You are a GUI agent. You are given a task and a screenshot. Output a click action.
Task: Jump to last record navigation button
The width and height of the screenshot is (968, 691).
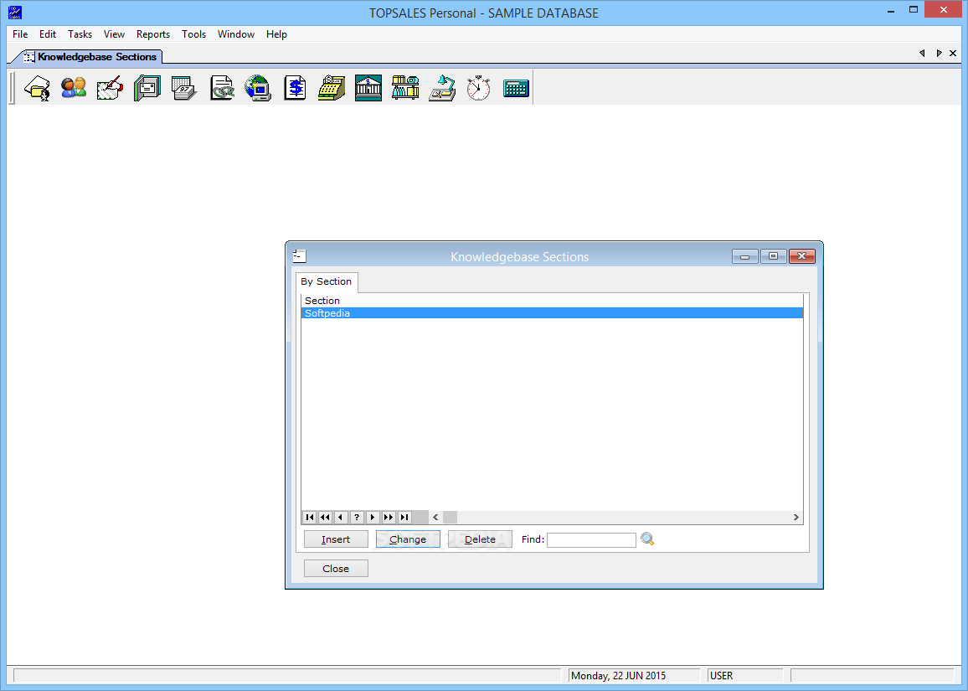click(x=404, y=518)
